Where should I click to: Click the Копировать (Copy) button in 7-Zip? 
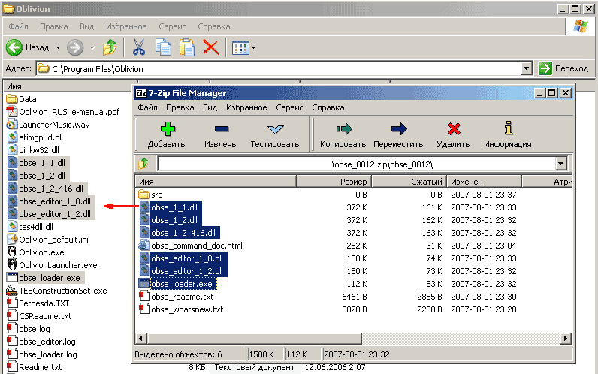[x=343, y=135]
